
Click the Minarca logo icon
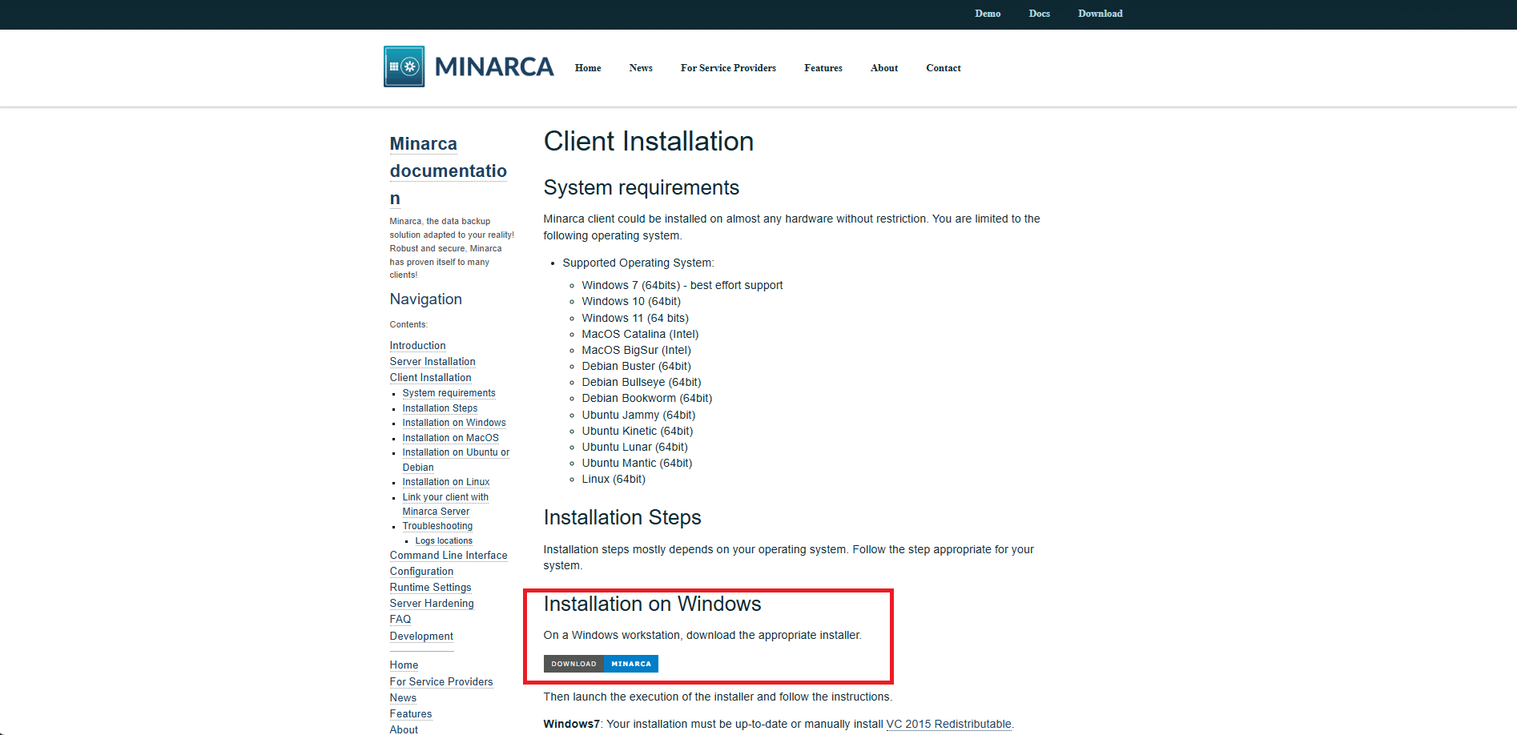point(404,66)
